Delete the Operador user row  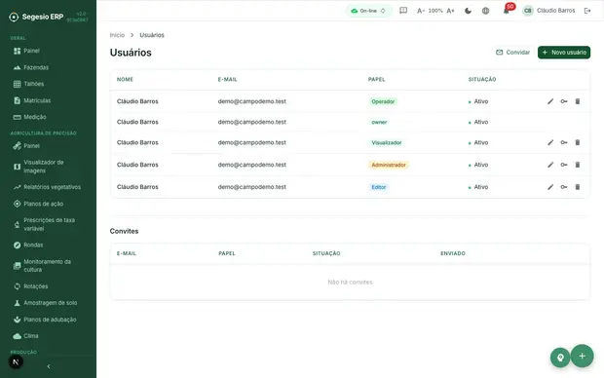pyautogui.click(x=578, y=101)
